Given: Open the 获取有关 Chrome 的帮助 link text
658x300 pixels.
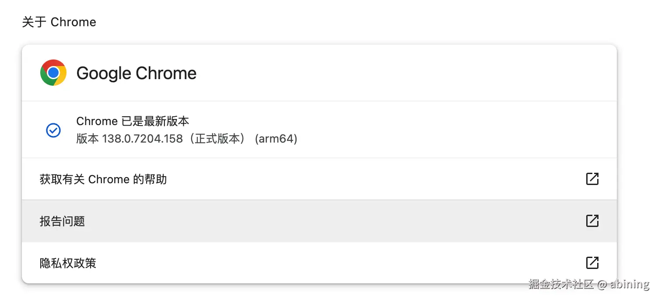Looking at the screenshot, I should click(x=103, y=179).
